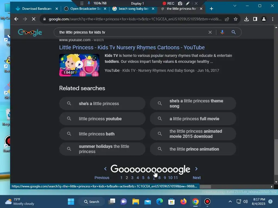Click the Google search magnifier button
Screen dimensions: 278x208
(x=233, y=32)
